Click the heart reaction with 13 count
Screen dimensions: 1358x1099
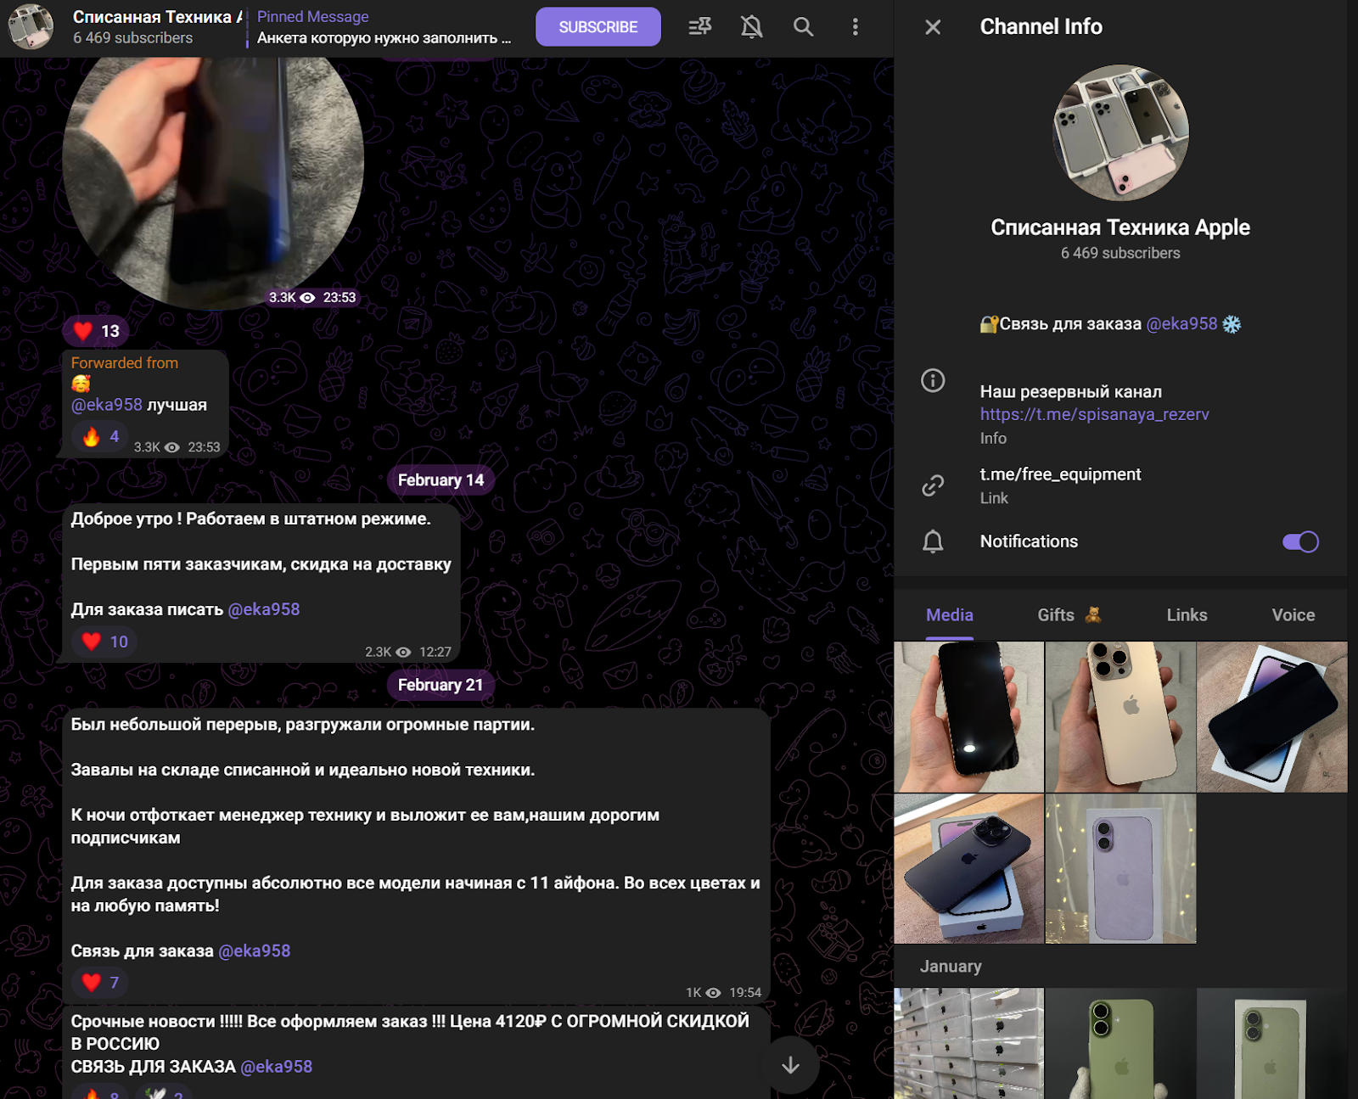(96, 331)
